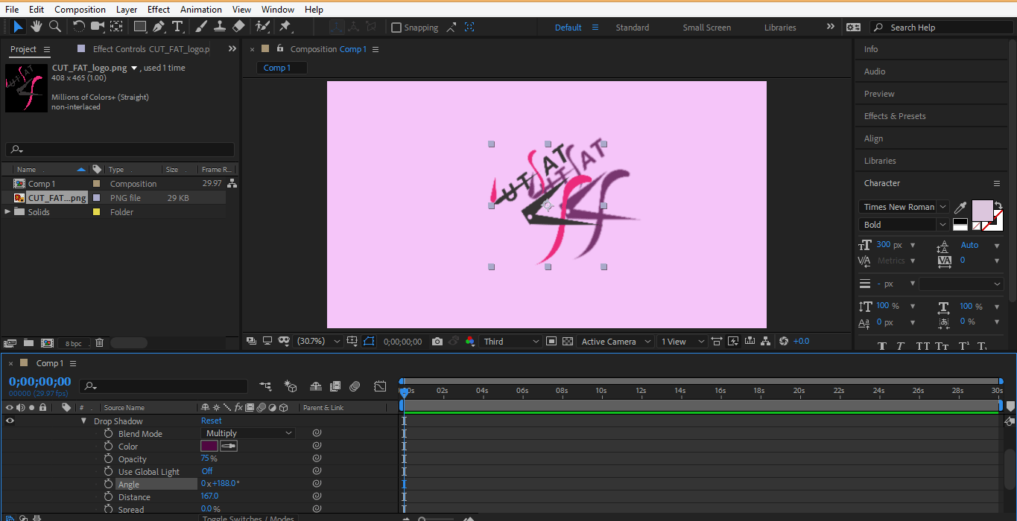Image resolution: width=1017 pixels, height=521 pixels.
Task: Switch to Effect Controls tab
Action: 149,49
